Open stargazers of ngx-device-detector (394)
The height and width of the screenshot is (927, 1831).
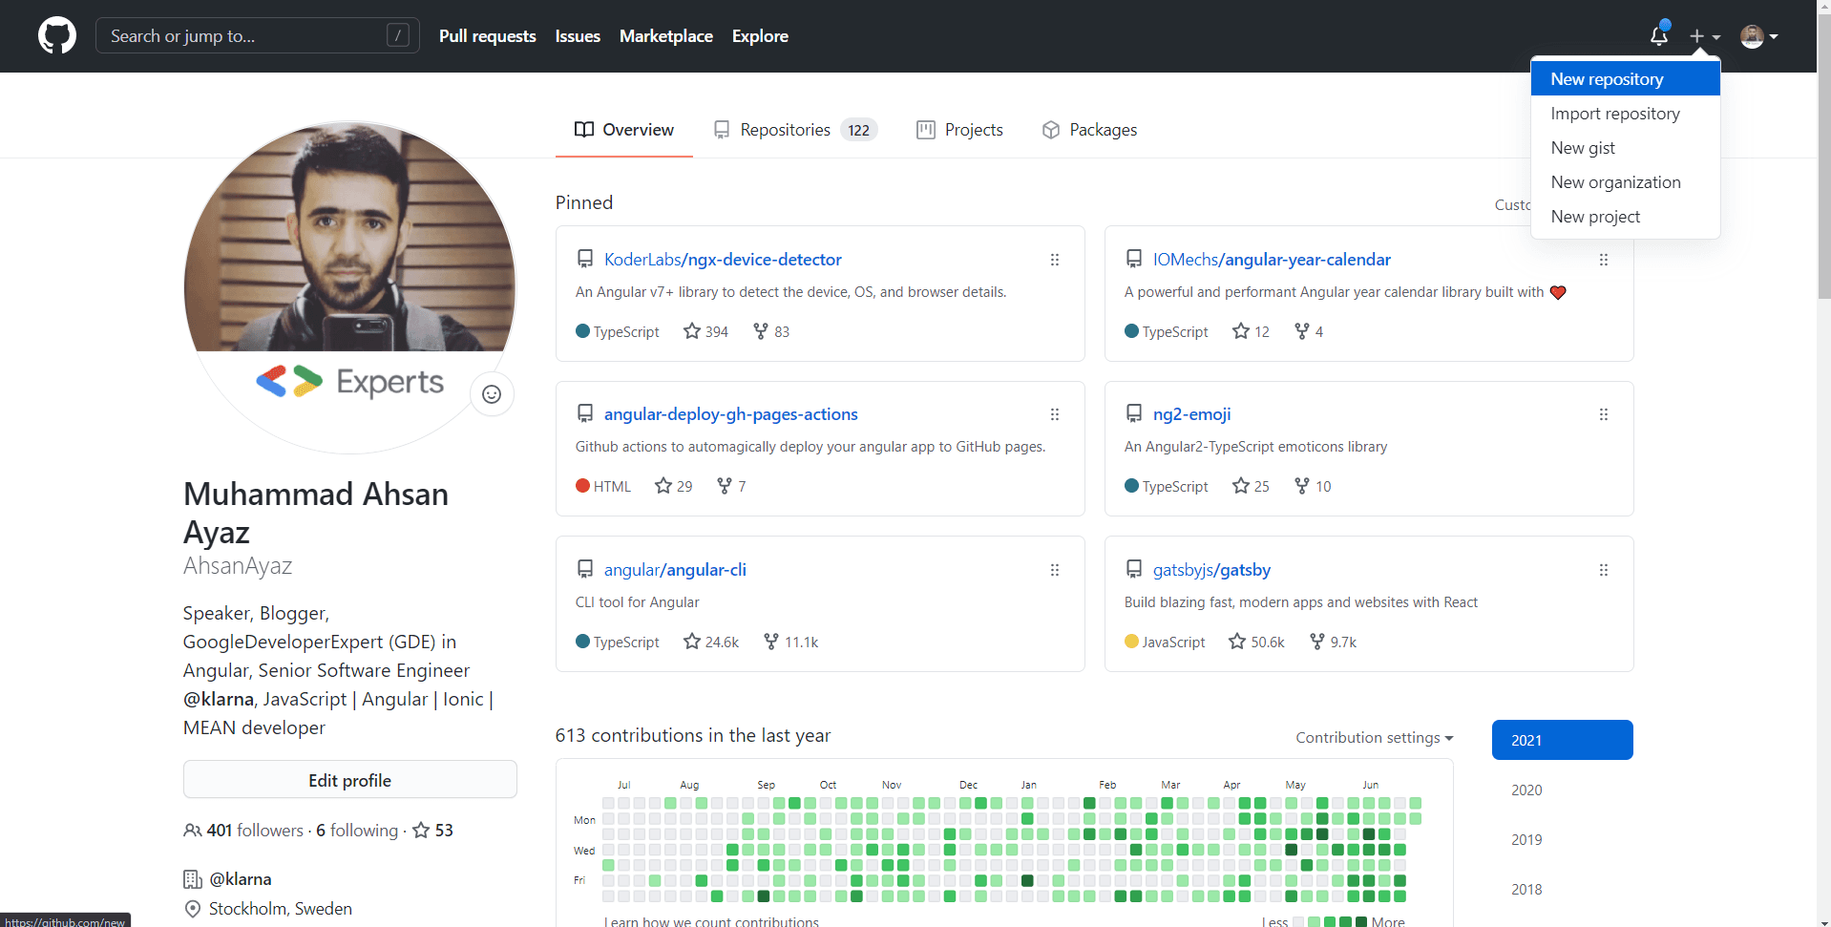pyautogui.click(x=706, y=331)
